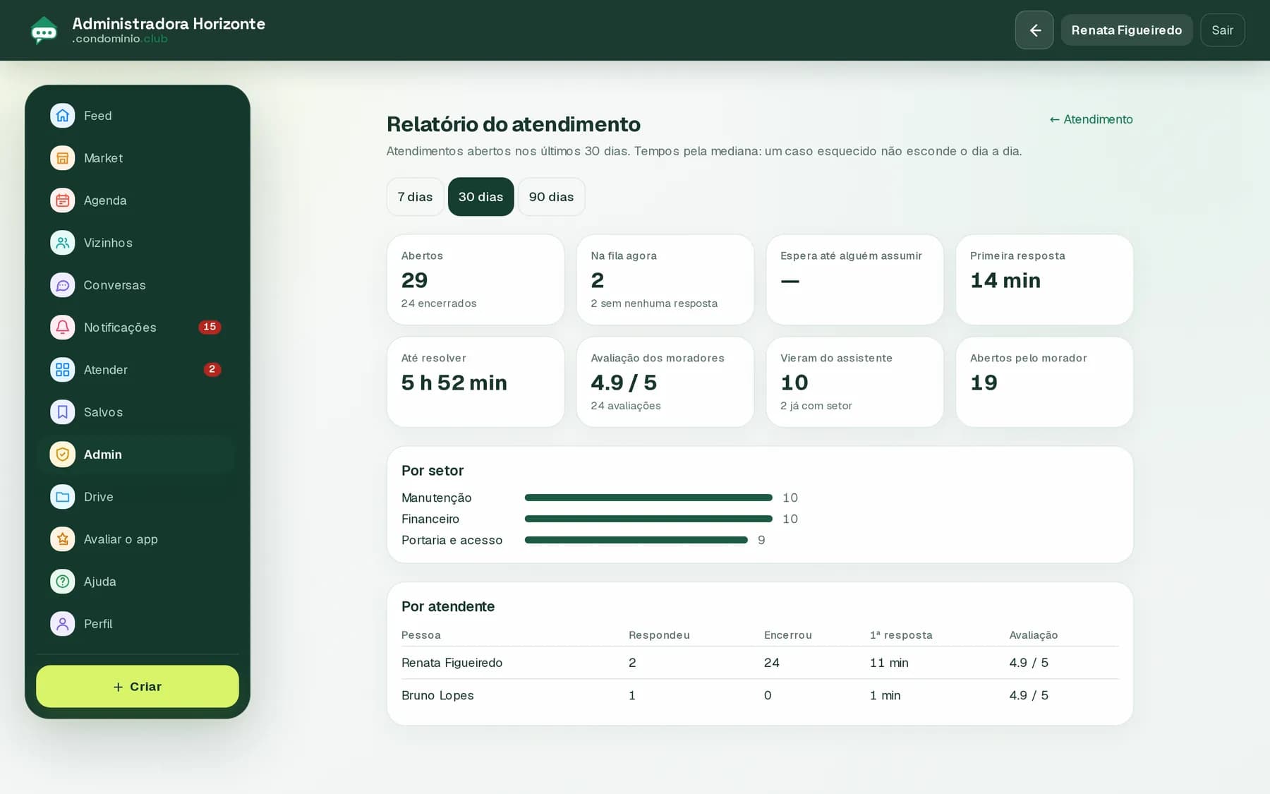Viewport: 1270px width, 794px height.
Task: Click the Até resolver 5 h 52 min card
Action: point(476,382)
